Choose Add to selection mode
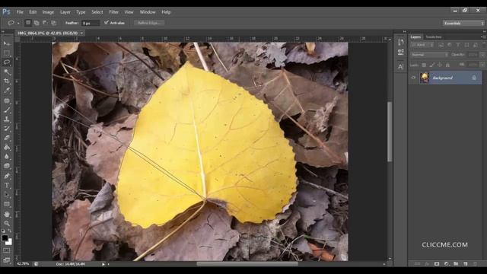The image size is (487, 274). point(37,23)
